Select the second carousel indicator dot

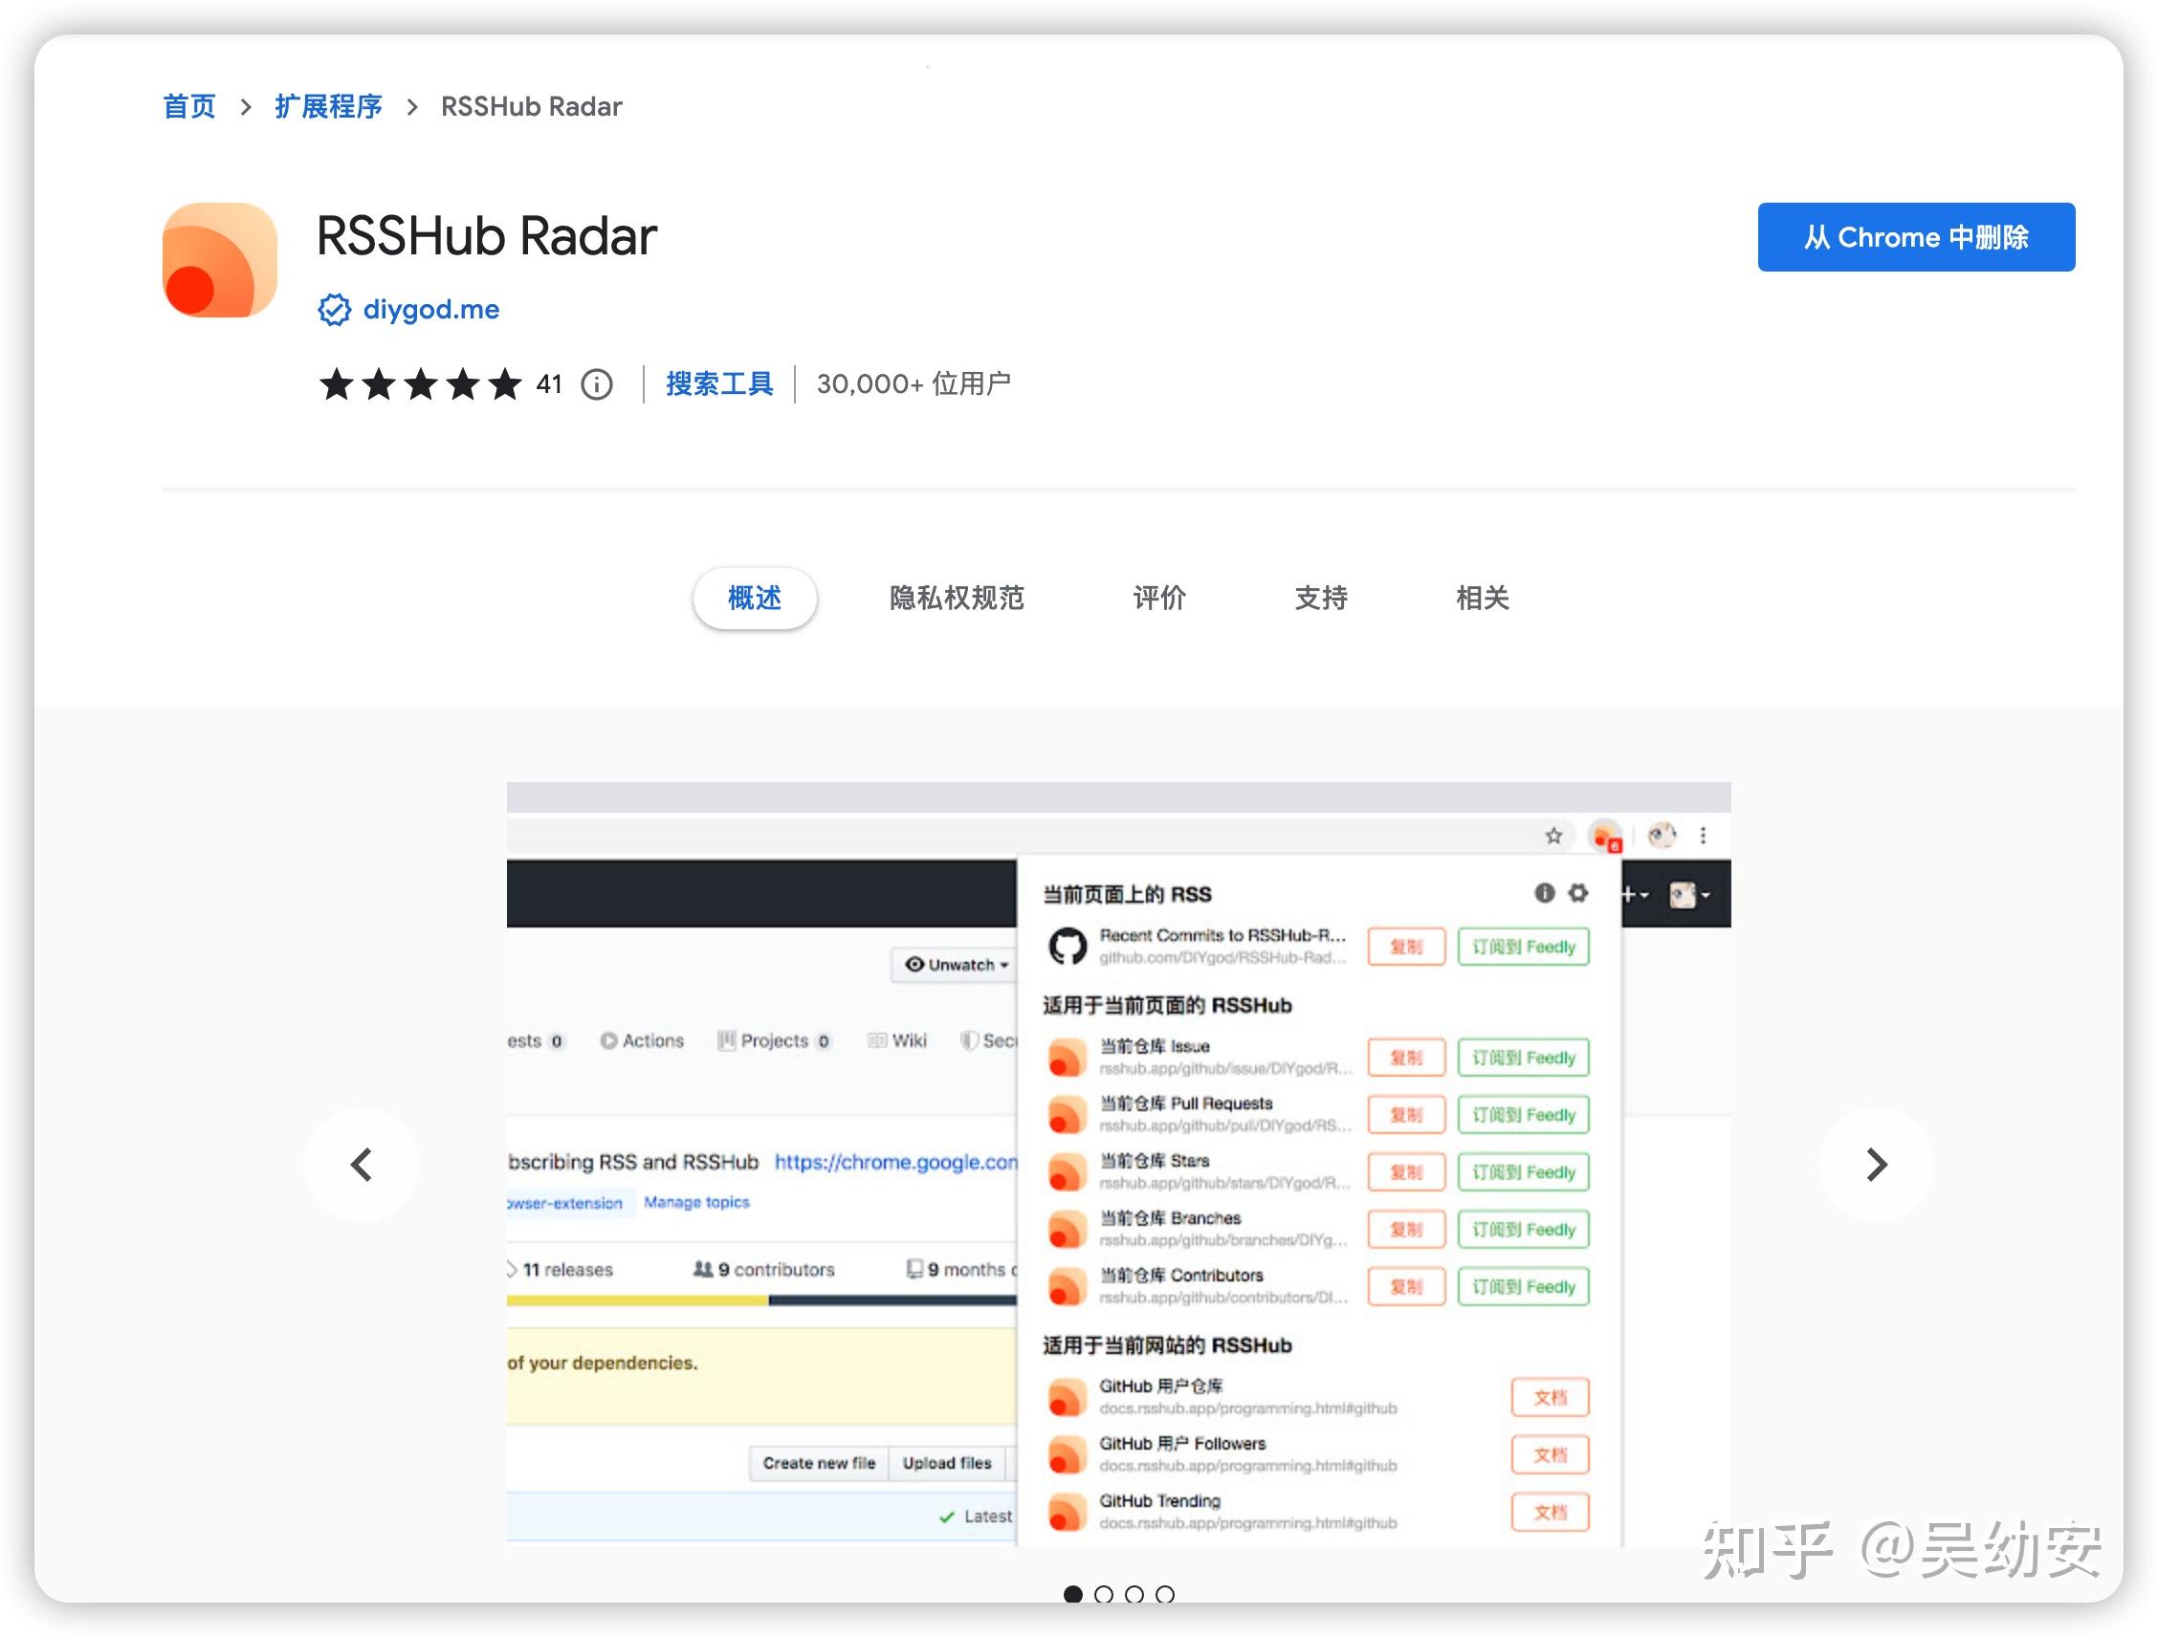click(x=1106, y=1594)
